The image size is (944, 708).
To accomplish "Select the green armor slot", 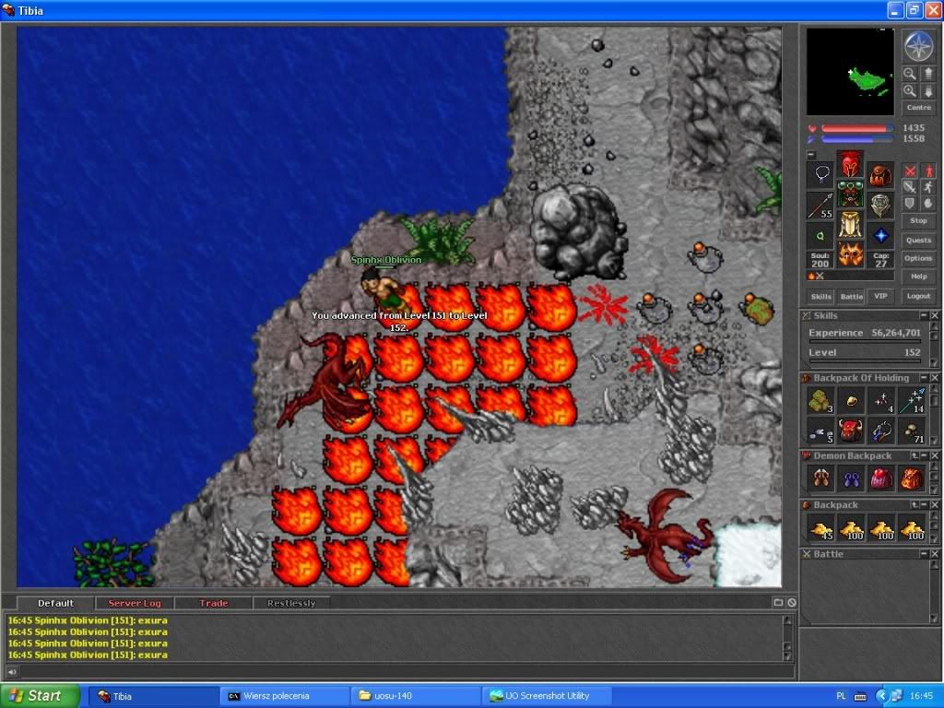I will 851,194.
